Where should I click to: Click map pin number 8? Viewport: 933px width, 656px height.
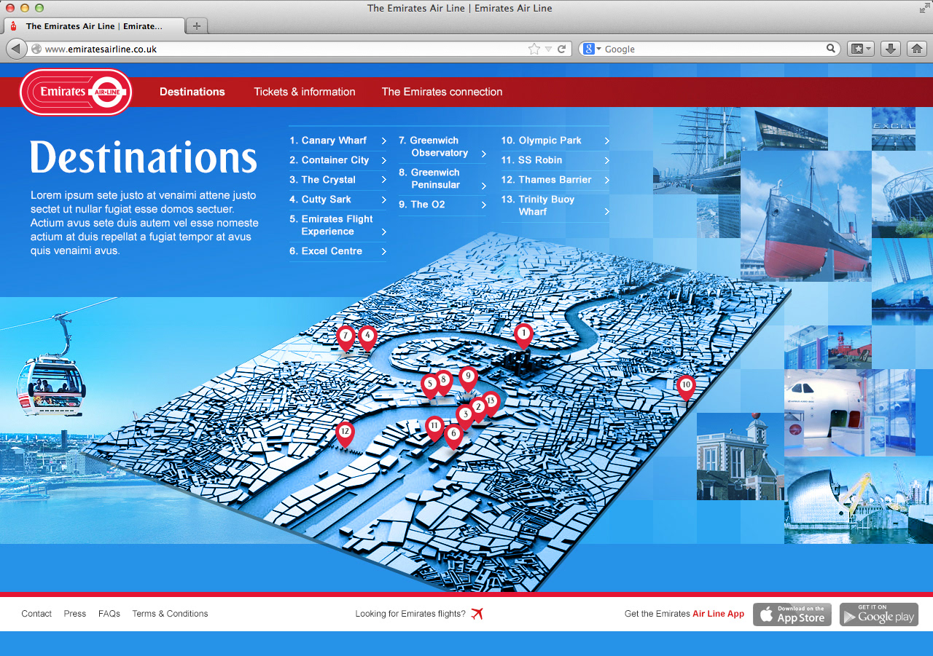[443, 381]
